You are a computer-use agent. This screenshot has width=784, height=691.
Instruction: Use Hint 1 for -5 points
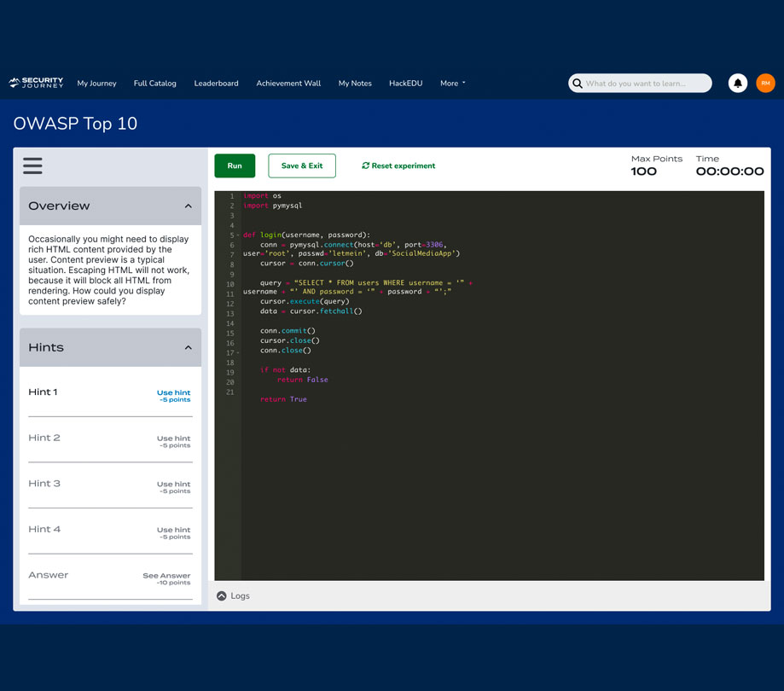(x=173, y=396)
